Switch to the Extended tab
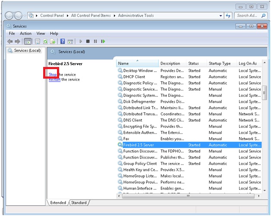The height and width of the screenshot is (216, 271). click(58, 203)
